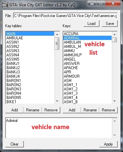123x152 pixels.
Task: Click scroll up arrow of Keys list
Action: (x=115, y=34)
